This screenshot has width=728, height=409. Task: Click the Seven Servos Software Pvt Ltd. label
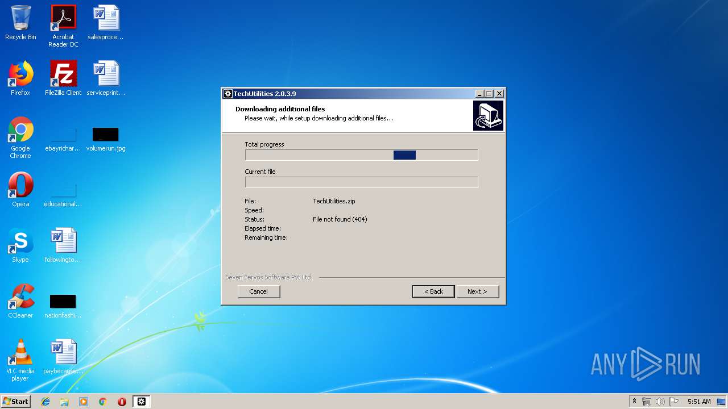(x=269, y=277)
